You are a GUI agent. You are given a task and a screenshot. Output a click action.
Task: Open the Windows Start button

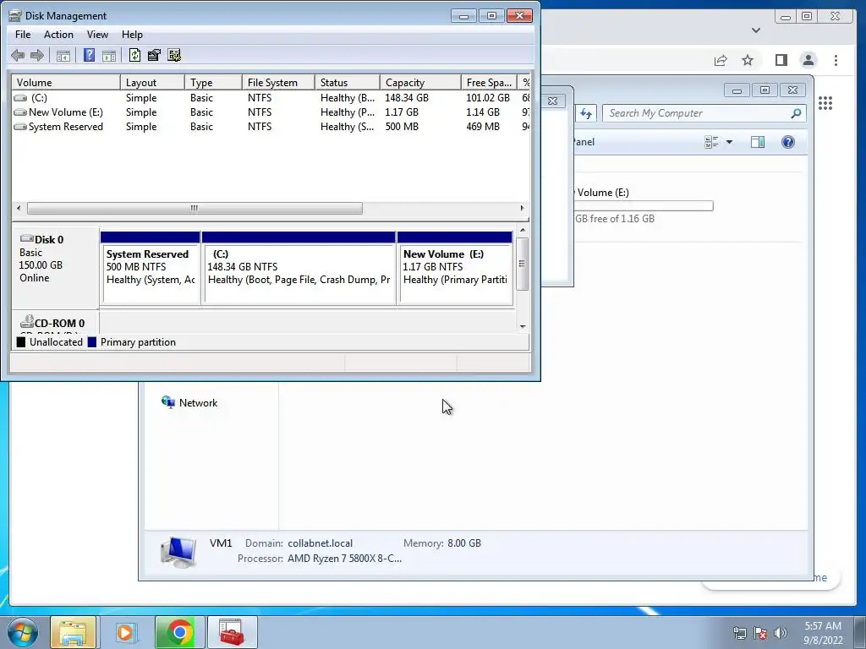coord(23,632)
